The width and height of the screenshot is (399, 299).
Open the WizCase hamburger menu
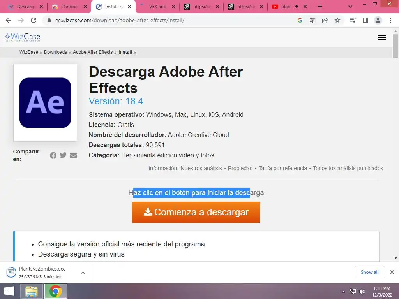[382, 38]
